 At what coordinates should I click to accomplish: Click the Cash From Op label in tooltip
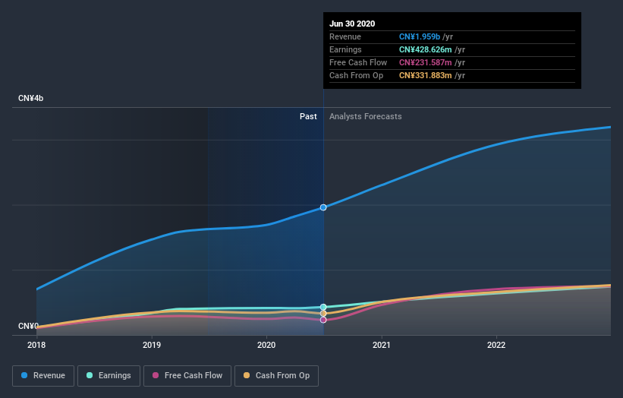[356, 75]
